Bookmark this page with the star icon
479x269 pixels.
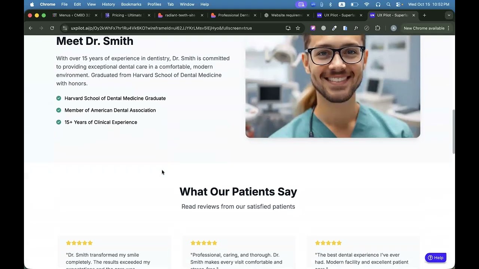click(x=298, y=28)
